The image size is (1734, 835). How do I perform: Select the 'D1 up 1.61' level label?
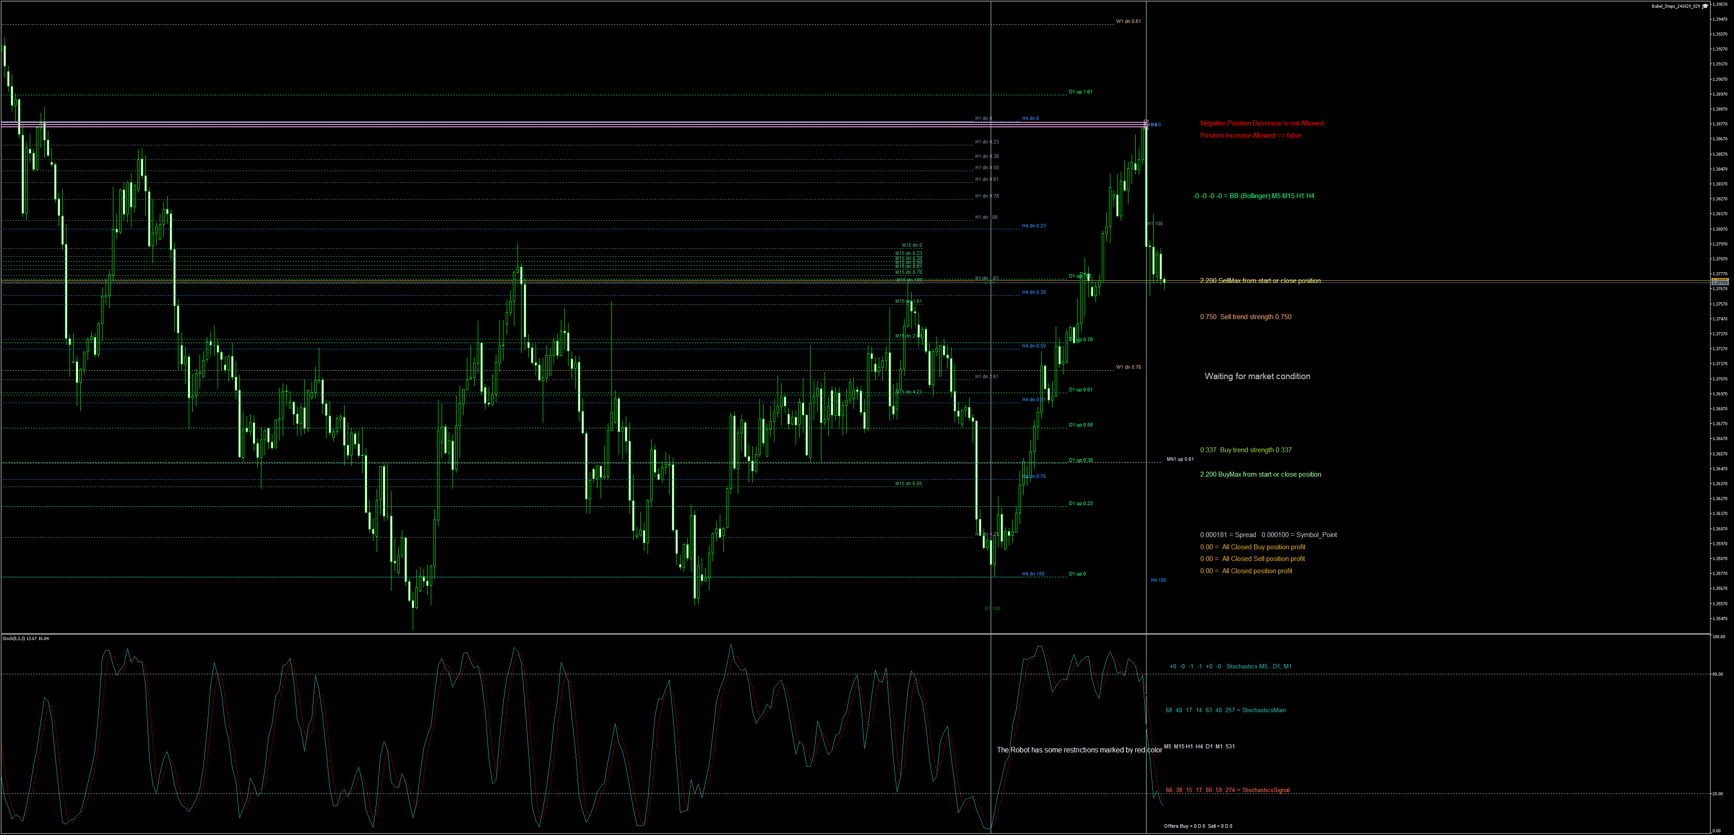click(x=1081, y=92)
